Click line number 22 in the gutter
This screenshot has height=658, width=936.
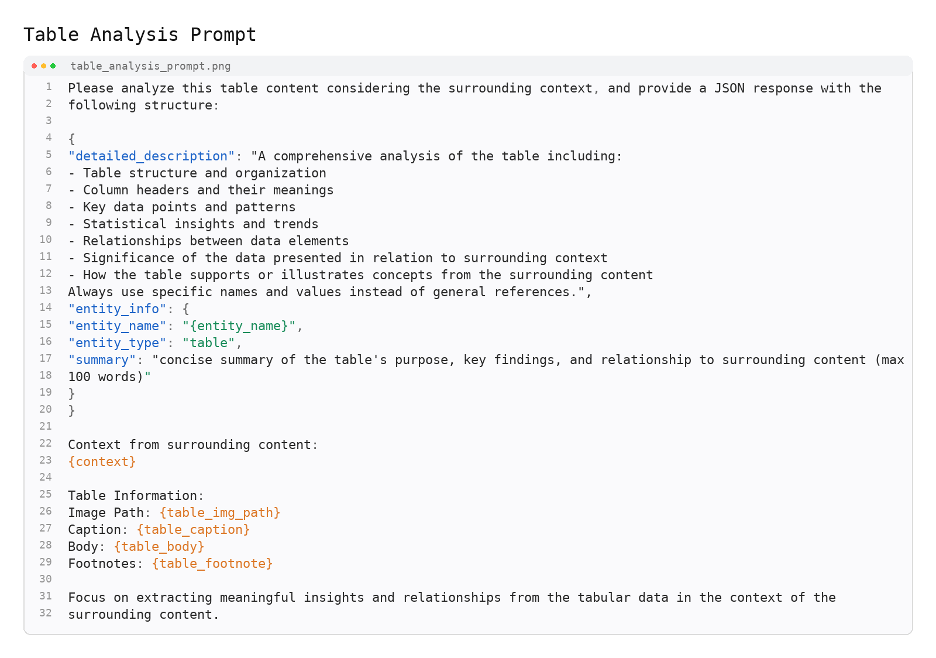tap(46, 443)
